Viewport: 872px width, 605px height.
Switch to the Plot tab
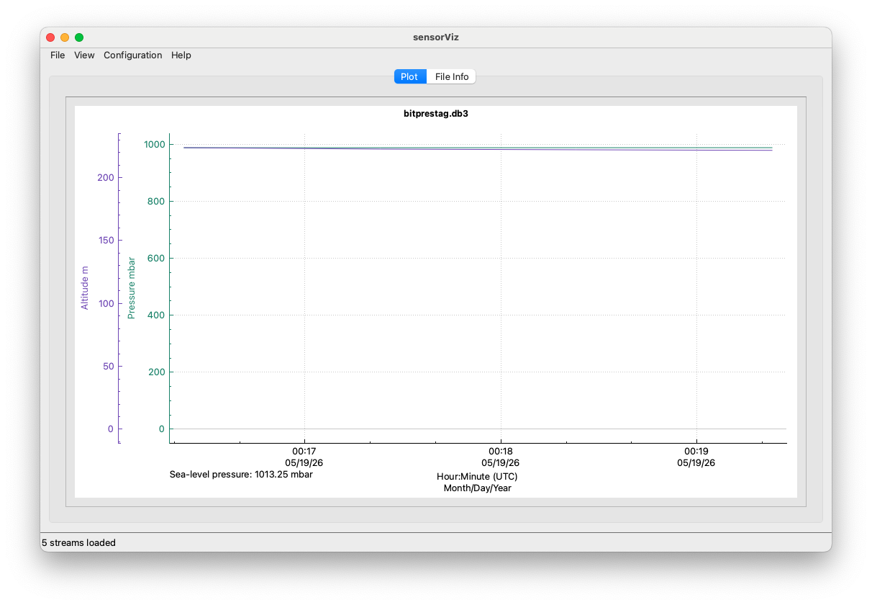tap(410, 76)
